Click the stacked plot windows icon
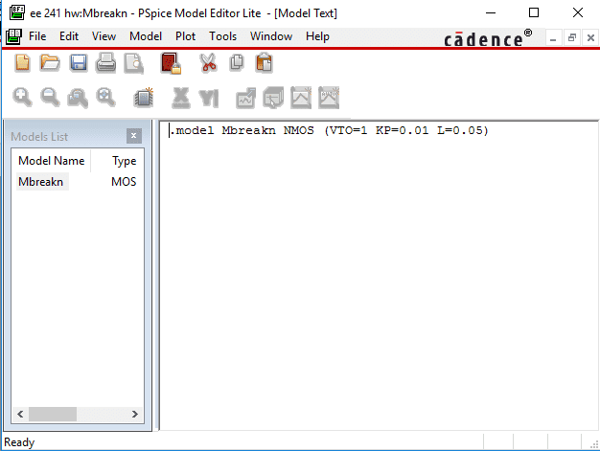The width and height of the screenshot is (600, 451). 273,98
